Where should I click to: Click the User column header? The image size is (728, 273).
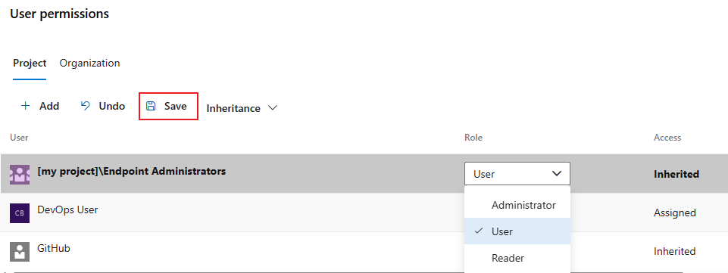pos(19,138)
